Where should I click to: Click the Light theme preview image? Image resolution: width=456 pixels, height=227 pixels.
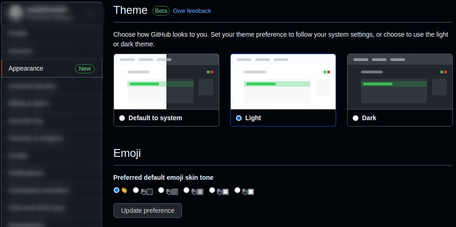(x=283, y=82)
